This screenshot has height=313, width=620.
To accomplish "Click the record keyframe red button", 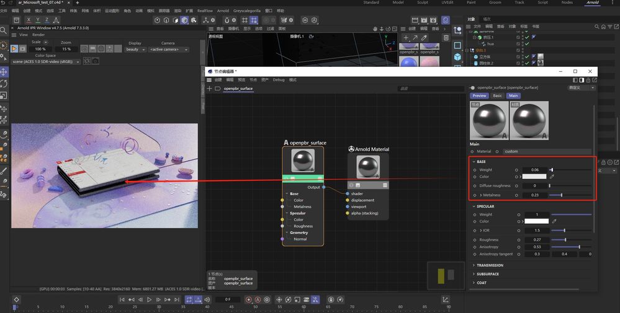I will [249, 299].
